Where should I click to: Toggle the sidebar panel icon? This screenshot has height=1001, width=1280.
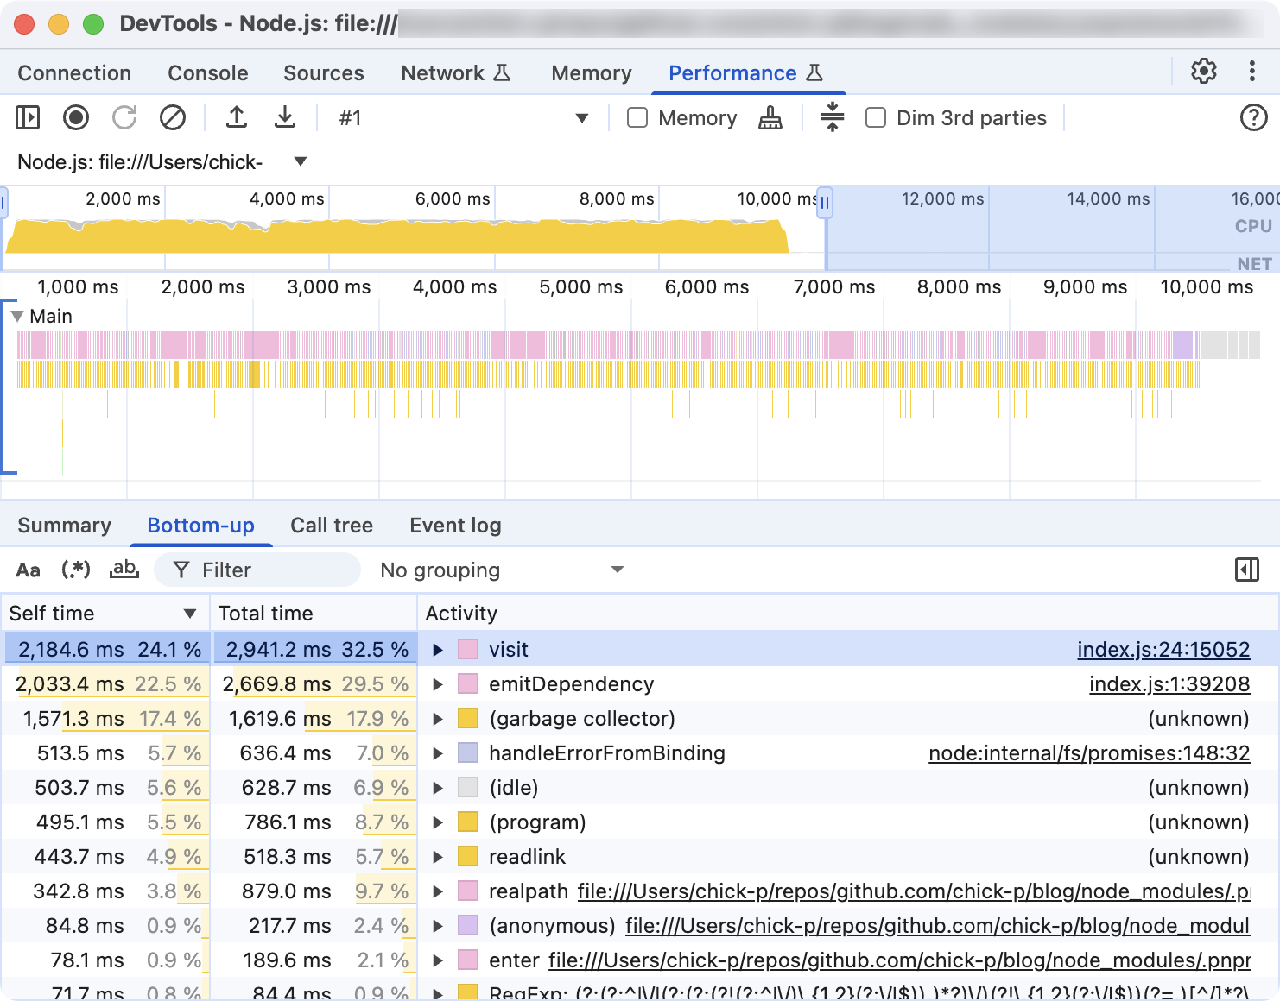(x=28, y=117)
